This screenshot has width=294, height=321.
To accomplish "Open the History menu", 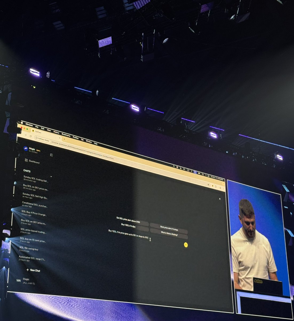I will [56, 132].
